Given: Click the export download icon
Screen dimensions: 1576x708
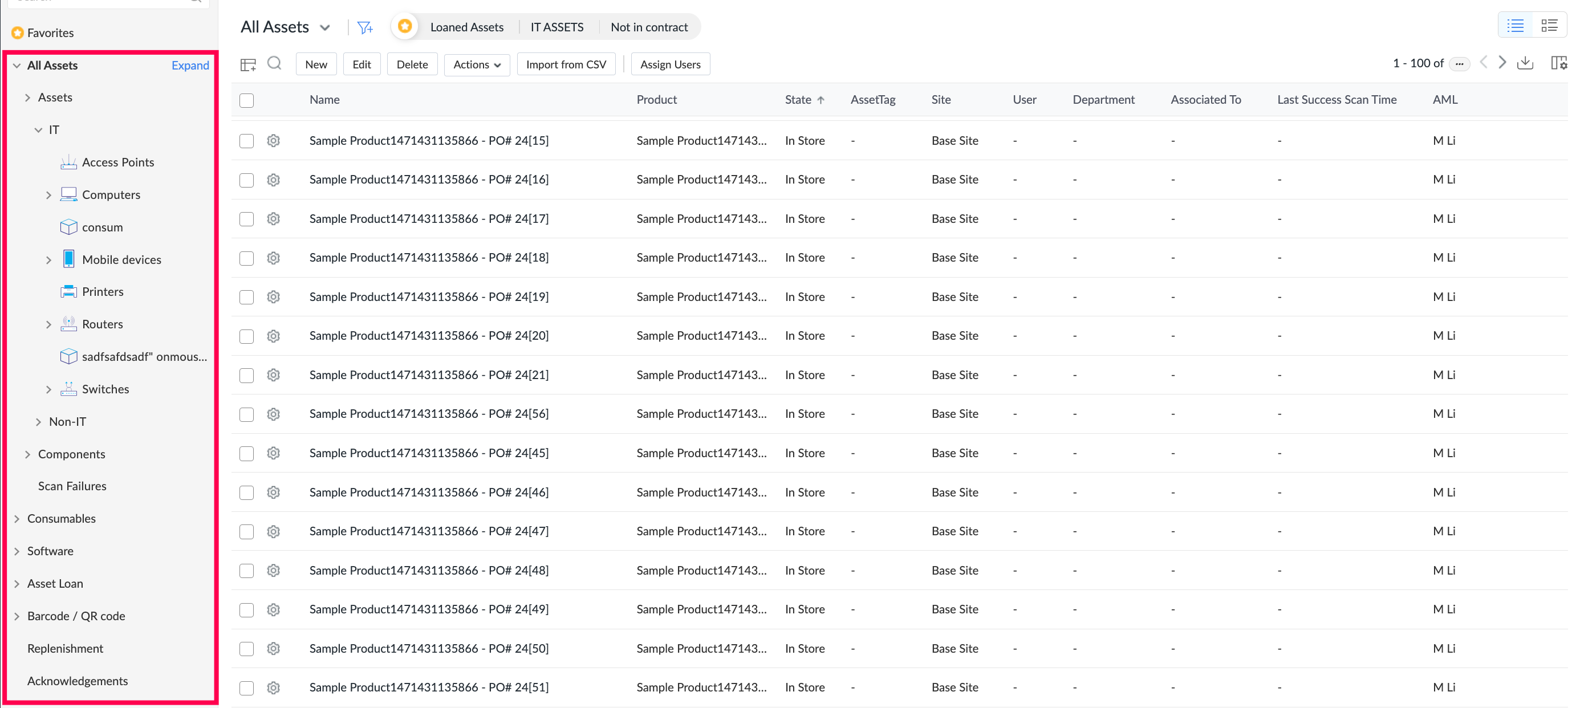Looking at the screenshot, I should pos(1525,63).
